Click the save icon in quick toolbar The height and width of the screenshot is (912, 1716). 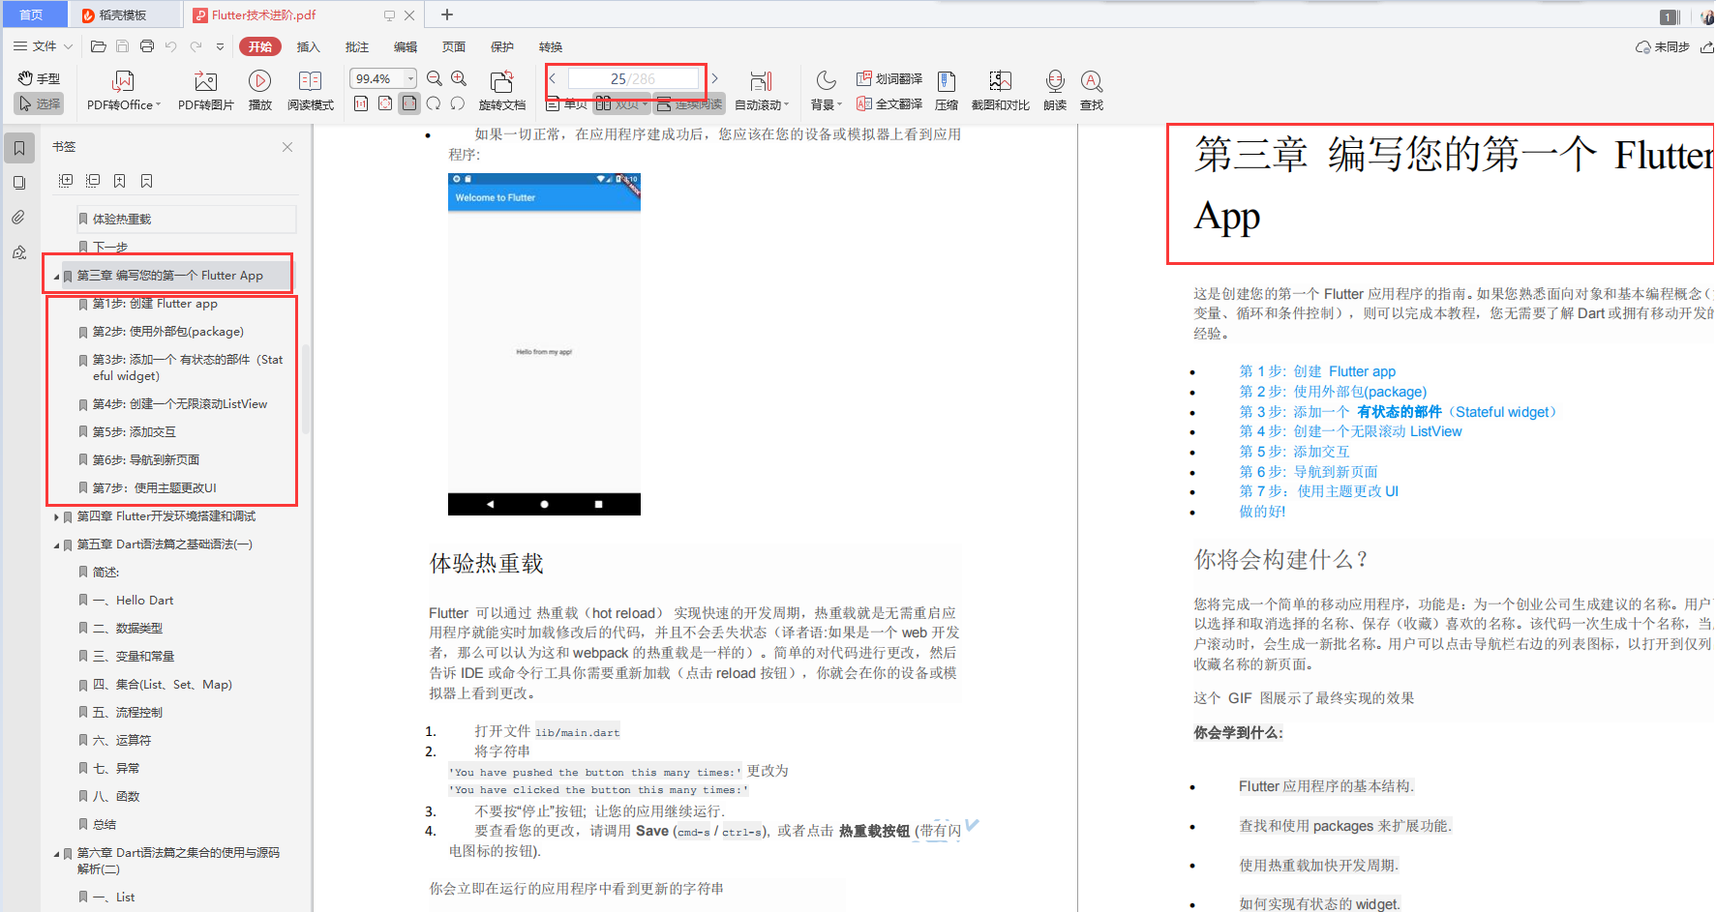click(123, 46)
